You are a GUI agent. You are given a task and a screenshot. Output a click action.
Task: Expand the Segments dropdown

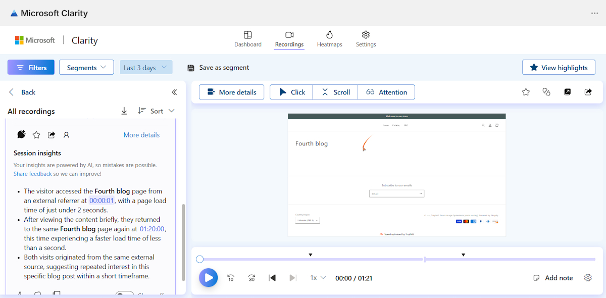tap(86, 67)
